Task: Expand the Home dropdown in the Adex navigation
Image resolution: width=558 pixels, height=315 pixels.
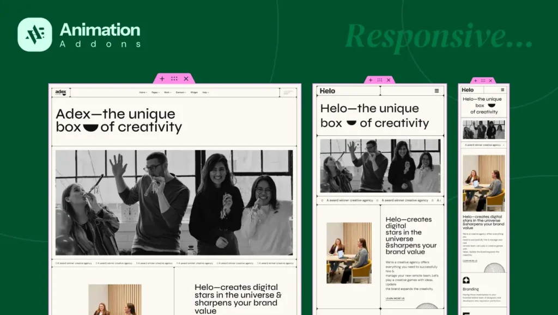Action: click(142, 92)
